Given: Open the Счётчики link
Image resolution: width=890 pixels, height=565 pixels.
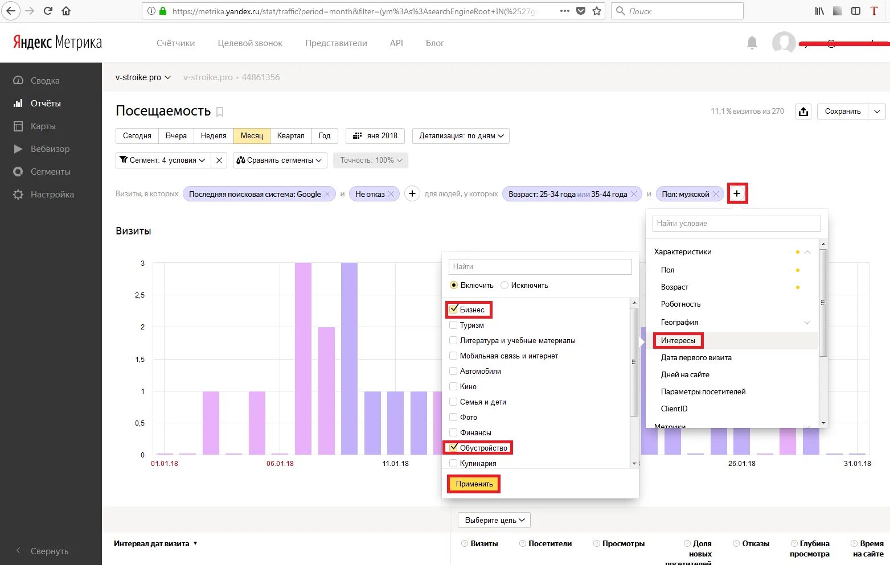Looking at the screenshot, I should pyautogui.click(x=175, y=43).
